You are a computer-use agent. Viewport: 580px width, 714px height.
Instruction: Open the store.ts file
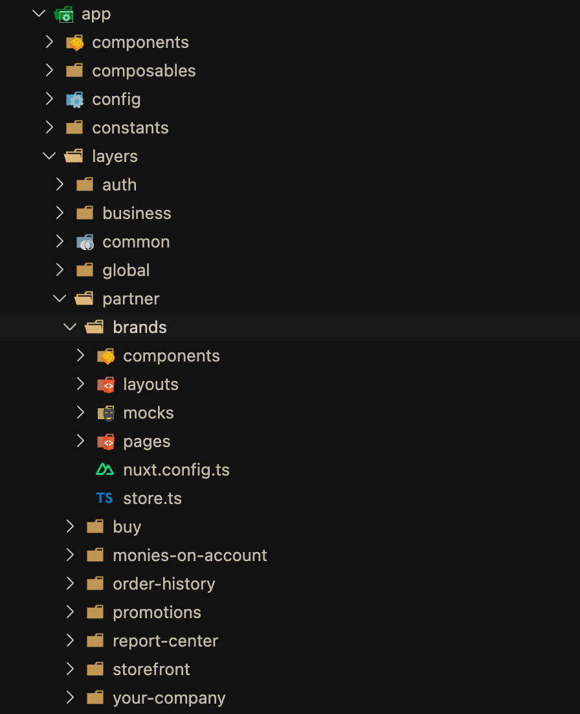point(152,498)
